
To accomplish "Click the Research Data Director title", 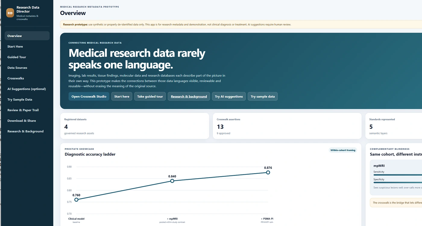I will pyautogui.click(x=28, y=9).
